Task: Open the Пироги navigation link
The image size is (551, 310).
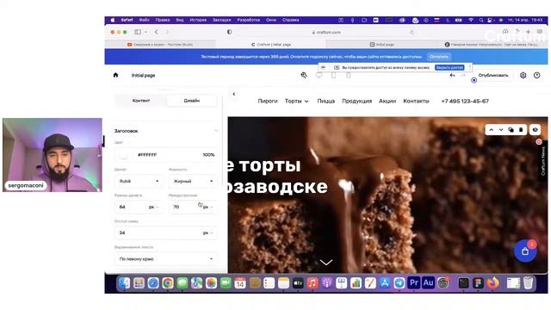Action: coord(268,102)
